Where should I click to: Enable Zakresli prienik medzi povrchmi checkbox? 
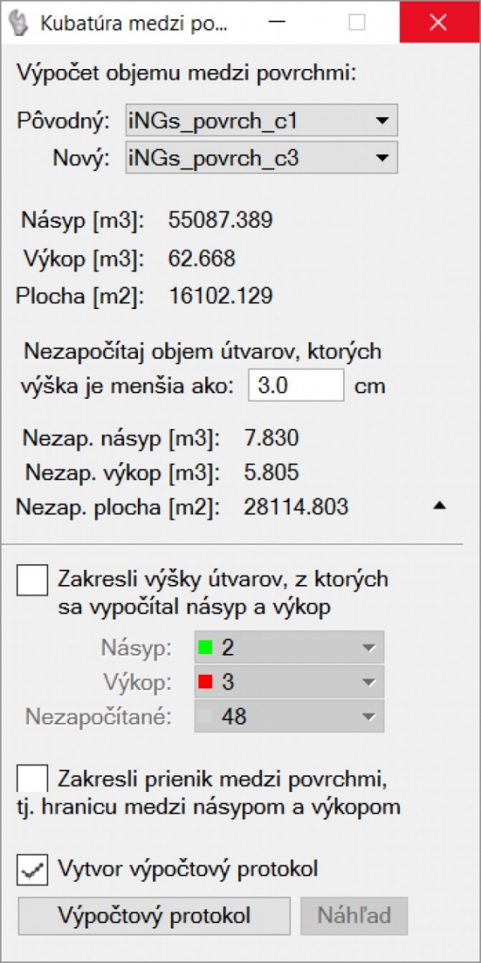32,779
